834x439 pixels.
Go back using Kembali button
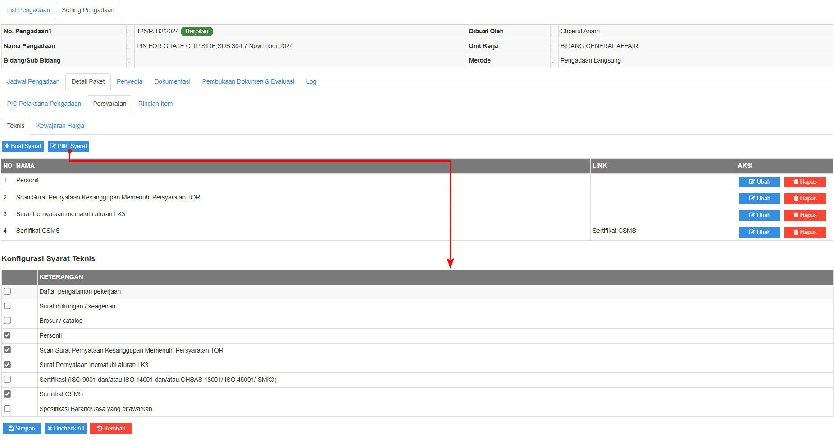coord(111,429)
